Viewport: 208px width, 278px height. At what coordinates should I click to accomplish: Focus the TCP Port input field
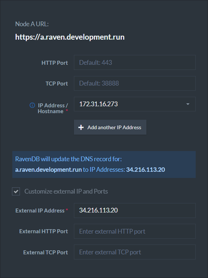click(135, 83)
